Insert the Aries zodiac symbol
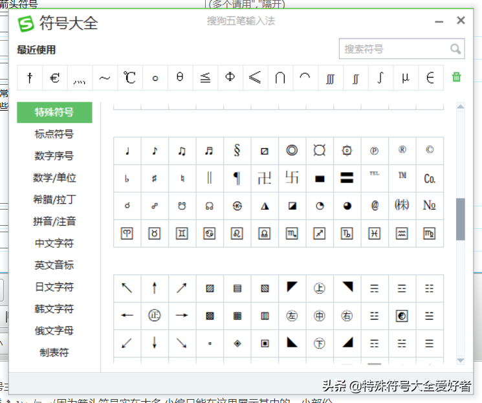Viewport: 482px width, 403px height. [127, 234]
